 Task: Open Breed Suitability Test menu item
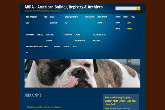click(x=71, y=20)
